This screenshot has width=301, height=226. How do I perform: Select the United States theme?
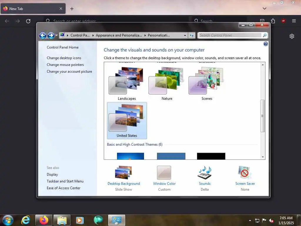[x=127, y=120]
